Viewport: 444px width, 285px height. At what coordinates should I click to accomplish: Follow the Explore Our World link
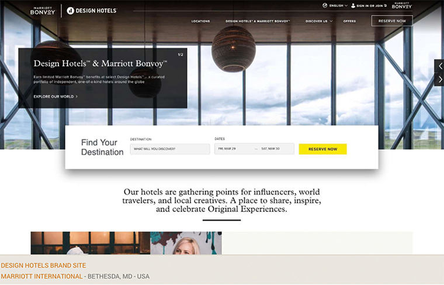coord(56,97)
